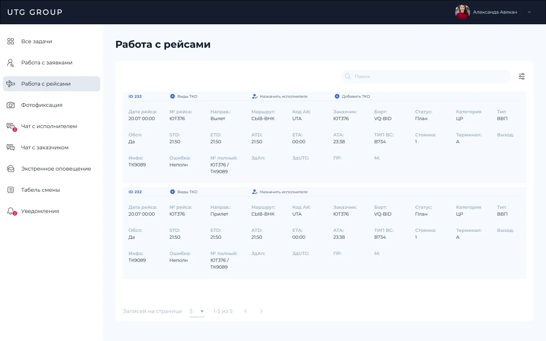The width and height of the screenshot is (546, 341).
Task: Click the Все задачи grid icon
Action: 11,41
